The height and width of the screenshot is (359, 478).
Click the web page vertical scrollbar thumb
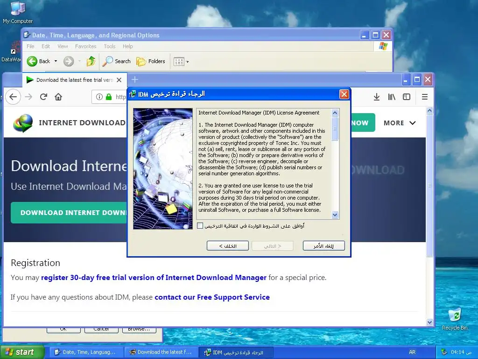[x=429, y=186]
